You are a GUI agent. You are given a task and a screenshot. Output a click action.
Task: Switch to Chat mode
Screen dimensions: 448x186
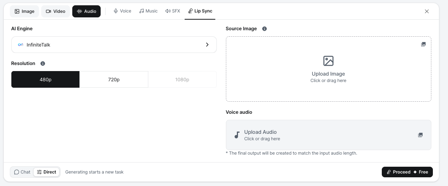click(x=22, y=172)
